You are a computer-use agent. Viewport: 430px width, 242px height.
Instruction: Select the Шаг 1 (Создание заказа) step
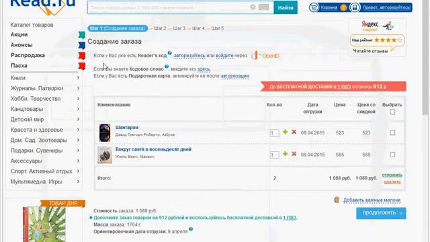coord(118,28)
